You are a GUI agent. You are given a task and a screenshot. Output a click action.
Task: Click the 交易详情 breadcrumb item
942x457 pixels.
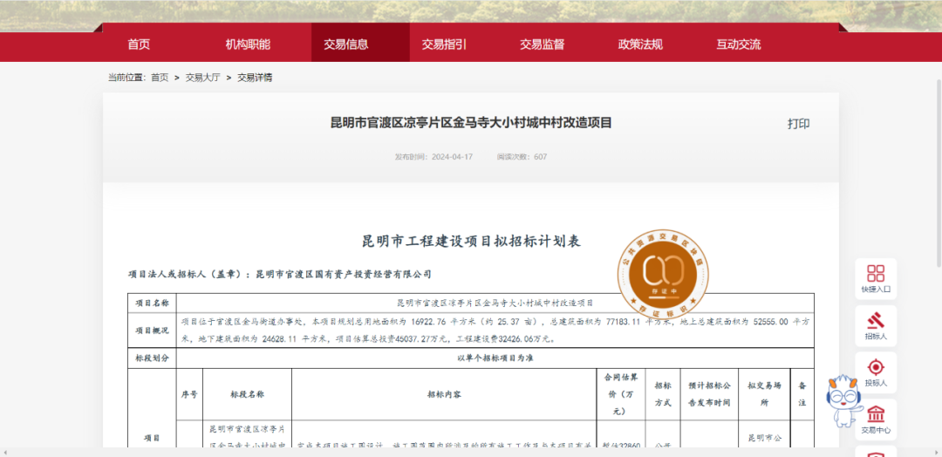pos(255,78)
